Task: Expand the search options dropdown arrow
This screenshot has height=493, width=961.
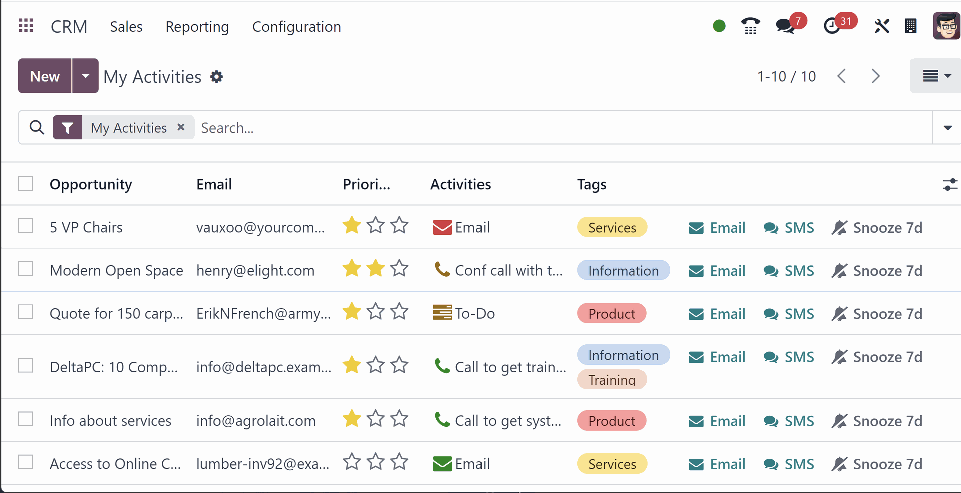Action: coord(947,128)
